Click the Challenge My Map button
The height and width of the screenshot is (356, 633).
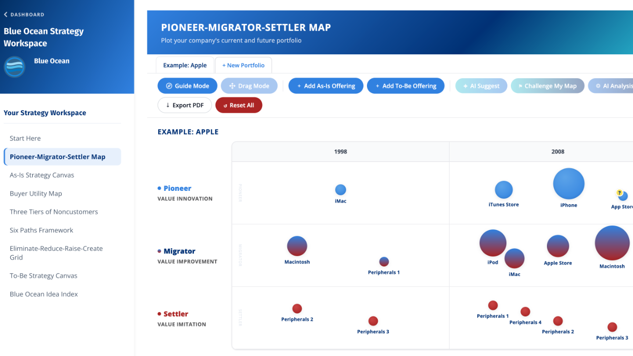547,86
